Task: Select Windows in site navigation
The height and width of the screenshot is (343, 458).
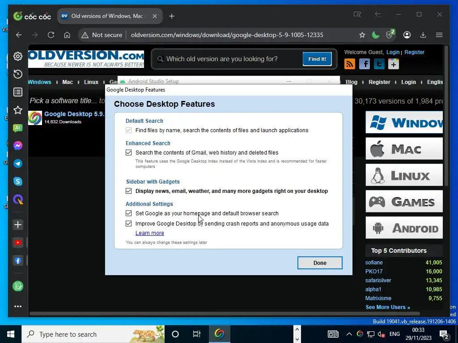Action: click(x=39, y=82)
